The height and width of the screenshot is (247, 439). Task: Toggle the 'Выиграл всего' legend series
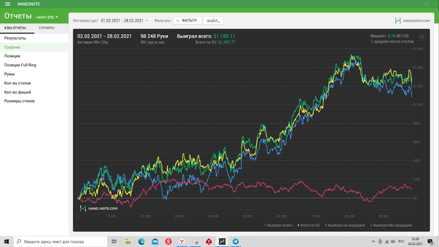pyautogui.click(x=278, y=225)
